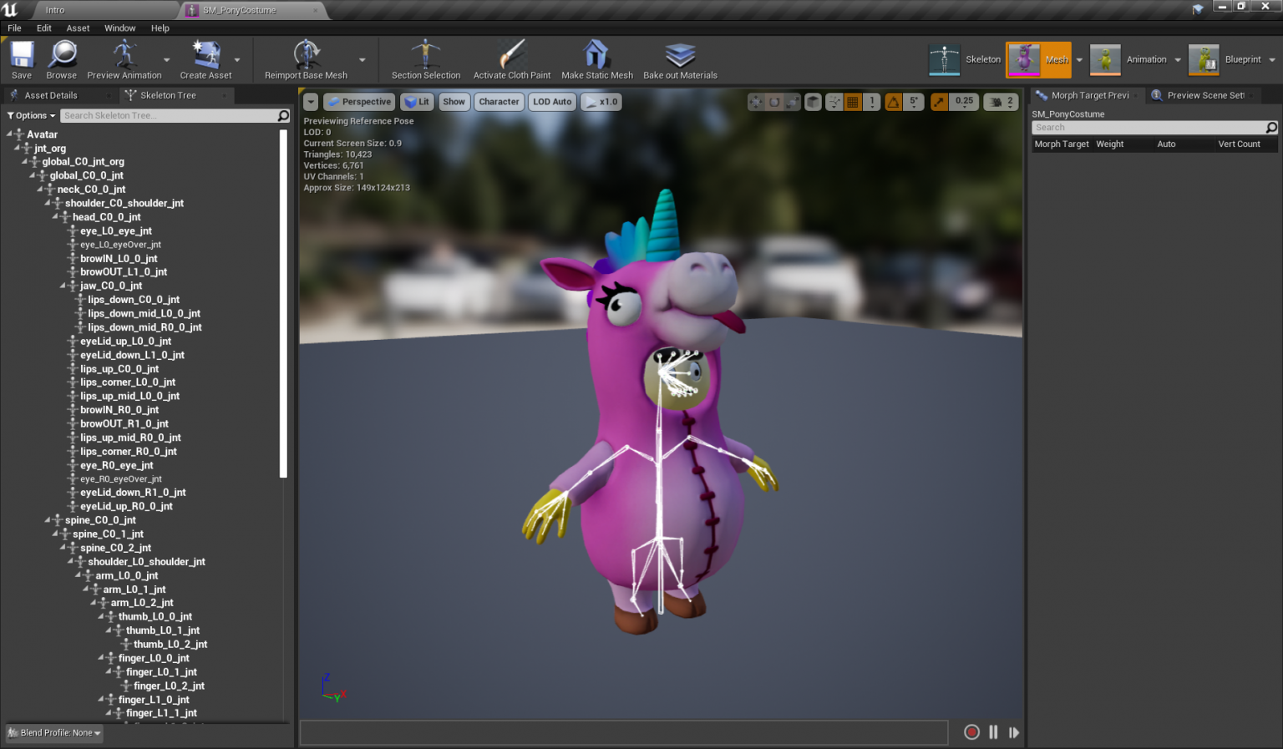
Task: Select the rotate gizmo in viewport toolbar
Action: tap(774, 102)
